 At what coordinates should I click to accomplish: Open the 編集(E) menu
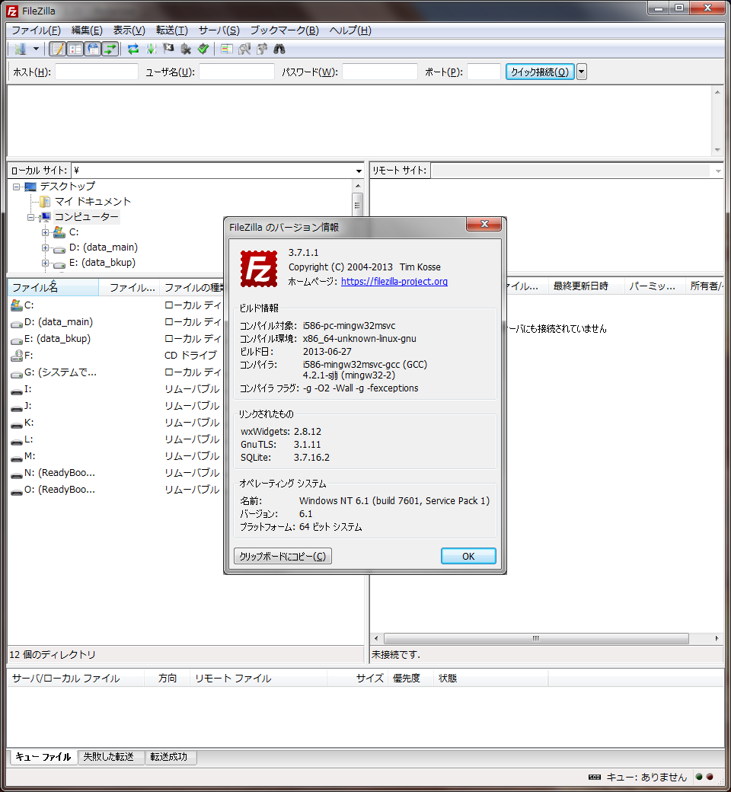click(x=87, y=30)
